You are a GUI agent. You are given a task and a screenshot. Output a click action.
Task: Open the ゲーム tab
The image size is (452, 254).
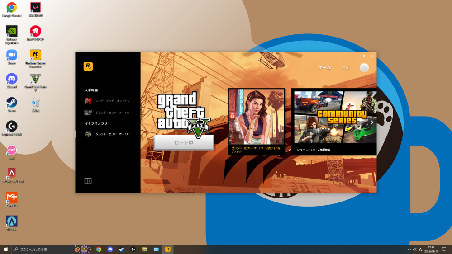324,67
